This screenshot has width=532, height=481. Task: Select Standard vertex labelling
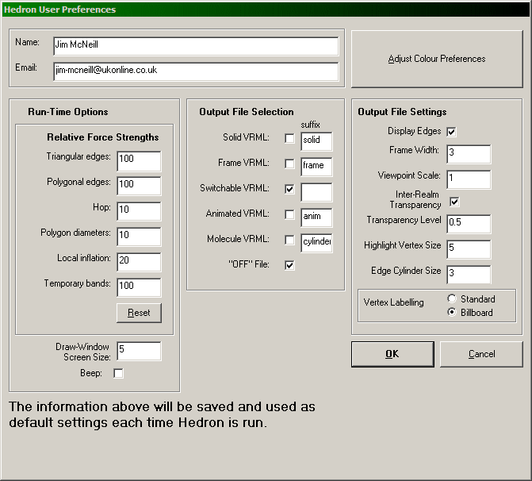click(452, 299)
